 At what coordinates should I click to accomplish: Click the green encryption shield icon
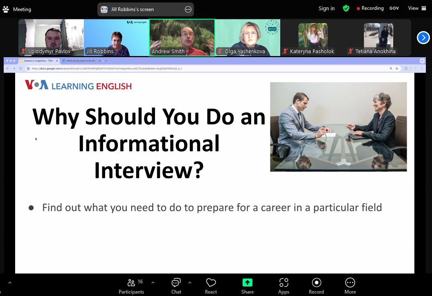346,9
